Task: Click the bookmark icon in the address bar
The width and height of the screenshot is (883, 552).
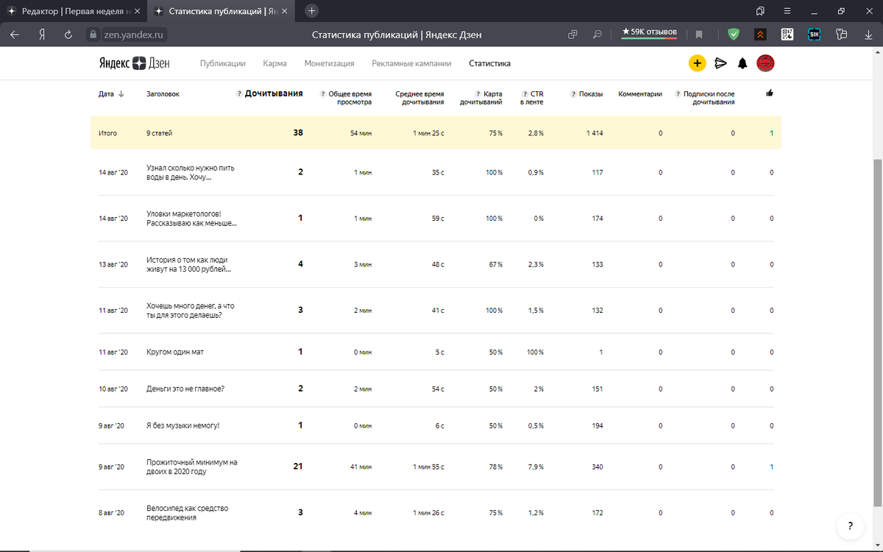Action: pyautogui.click(x=699, y=34)
